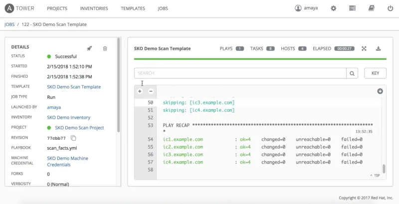Go back to JOBS breadcrumb
399x204 pixels.
[x=9, y=24]
